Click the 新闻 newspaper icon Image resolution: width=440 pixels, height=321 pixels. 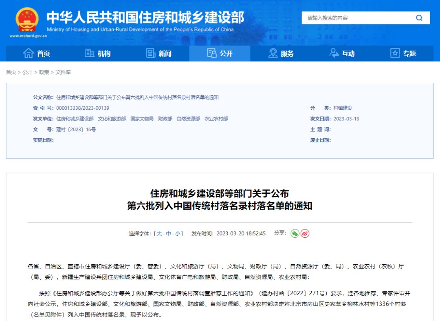coord(151,53)
